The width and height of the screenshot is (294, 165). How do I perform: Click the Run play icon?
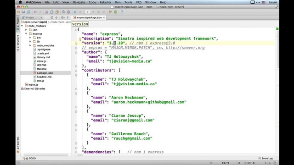(x=93, y=12)
